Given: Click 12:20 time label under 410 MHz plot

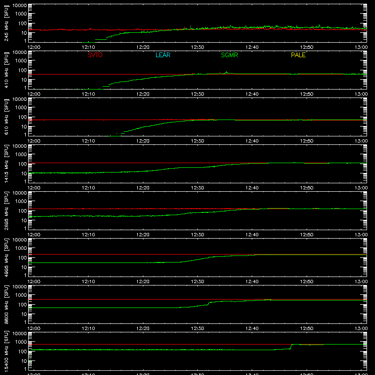Looking at the screenshot, I should pyautogui.click(x=143, y=94).
